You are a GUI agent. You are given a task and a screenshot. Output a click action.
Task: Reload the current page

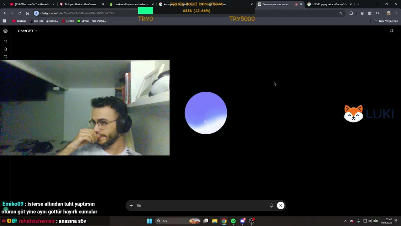20,13
